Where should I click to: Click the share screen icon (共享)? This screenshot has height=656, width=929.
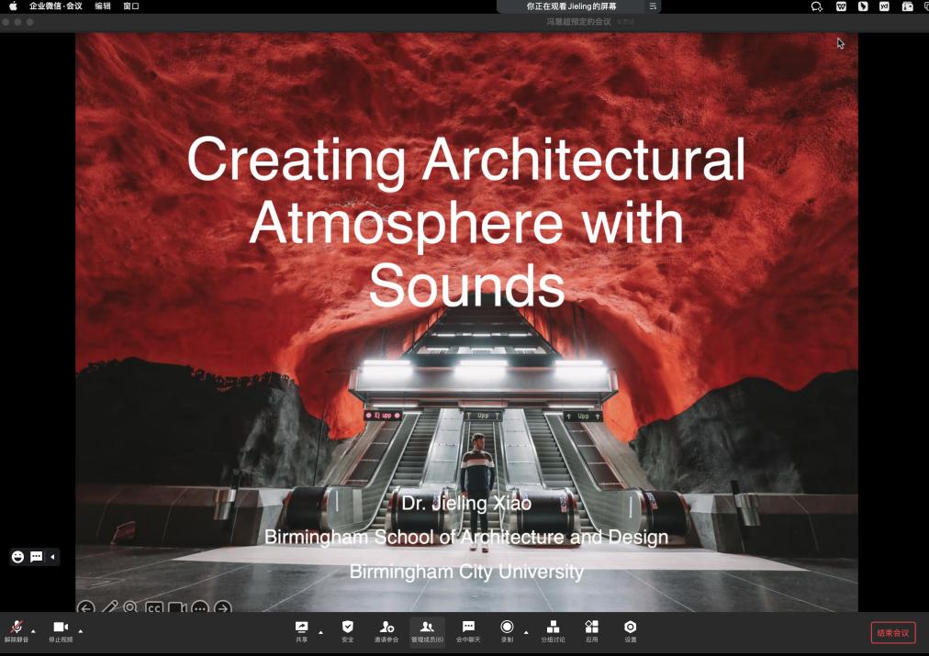(x=301, y=629)
